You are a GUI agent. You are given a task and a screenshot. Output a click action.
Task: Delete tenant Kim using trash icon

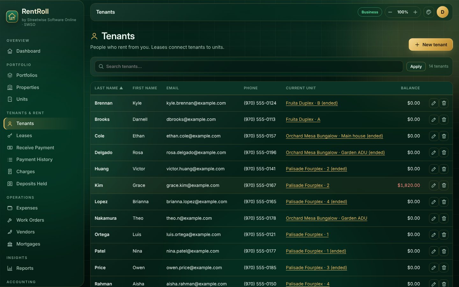click(x=444, y=185)
